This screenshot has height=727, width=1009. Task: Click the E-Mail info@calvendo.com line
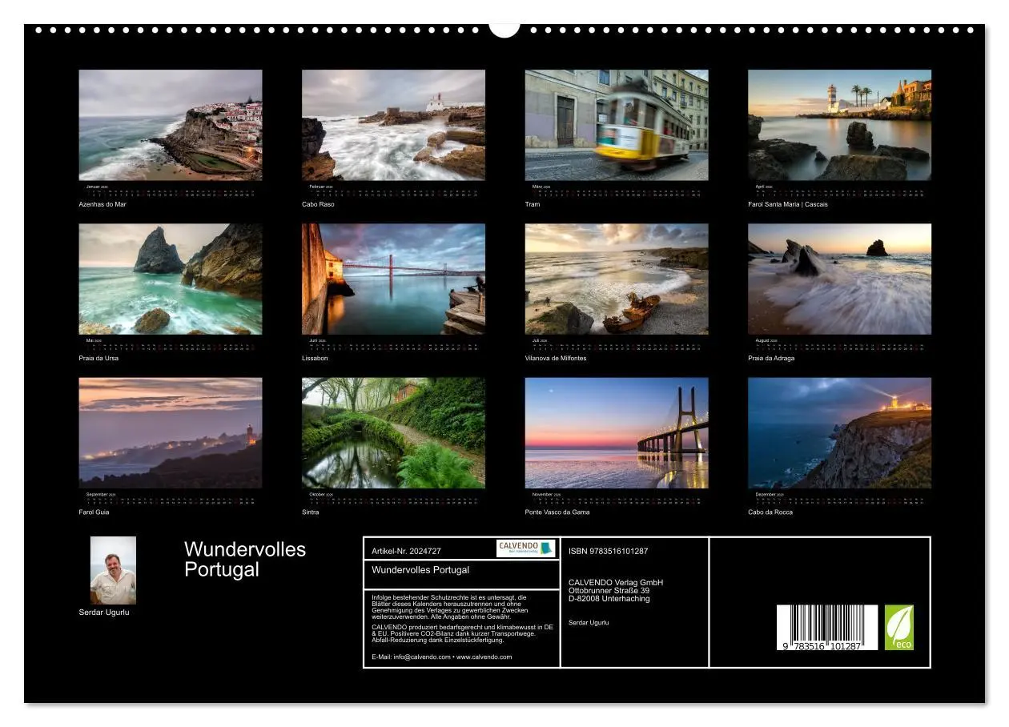click(442, 657)
